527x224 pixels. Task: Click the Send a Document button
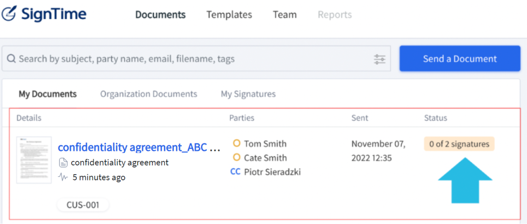[459, 58]
